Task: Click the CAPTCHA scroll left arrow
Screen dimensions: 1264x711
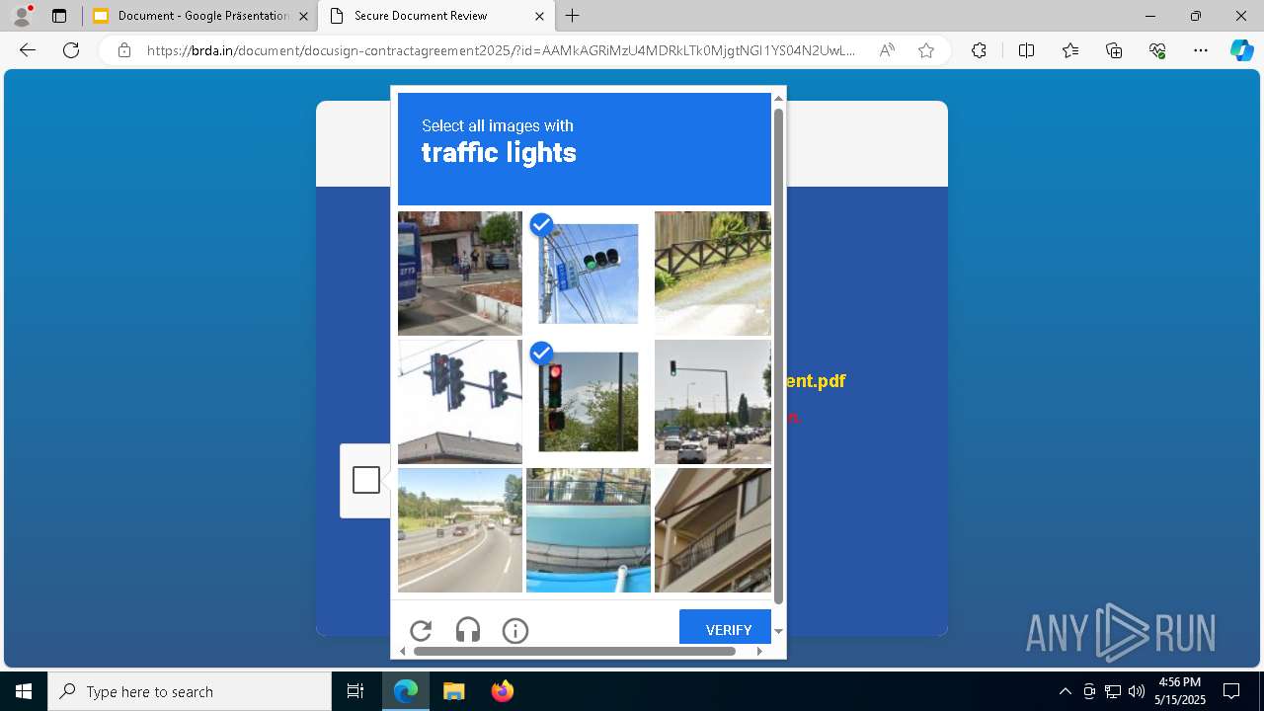Action: (402, 651)
